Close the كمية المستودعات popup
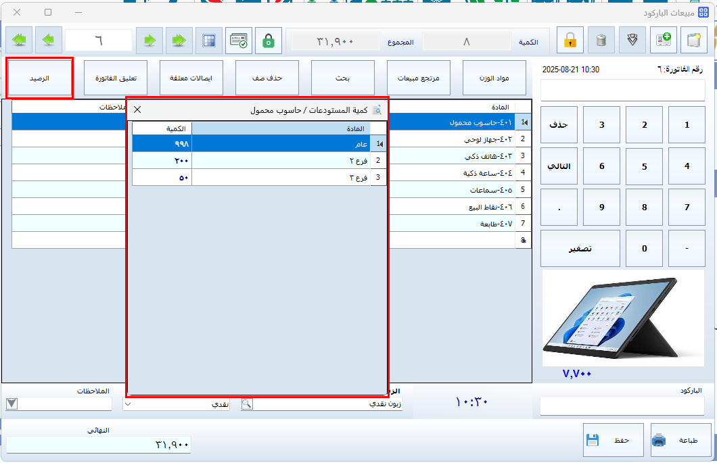The width and height of the screenshot is (717, 463). pos(137,109)
